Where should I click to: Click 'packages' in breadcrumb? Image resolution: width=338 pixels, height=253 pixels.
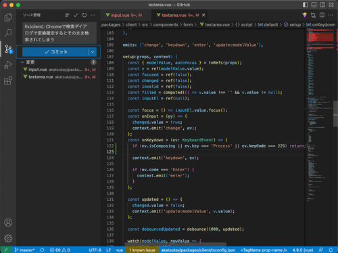tap(111, 24)
